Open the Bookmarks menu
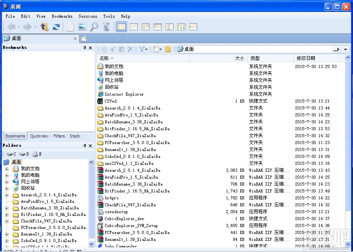This screenshot has height=252, width=353. [62, 16]
